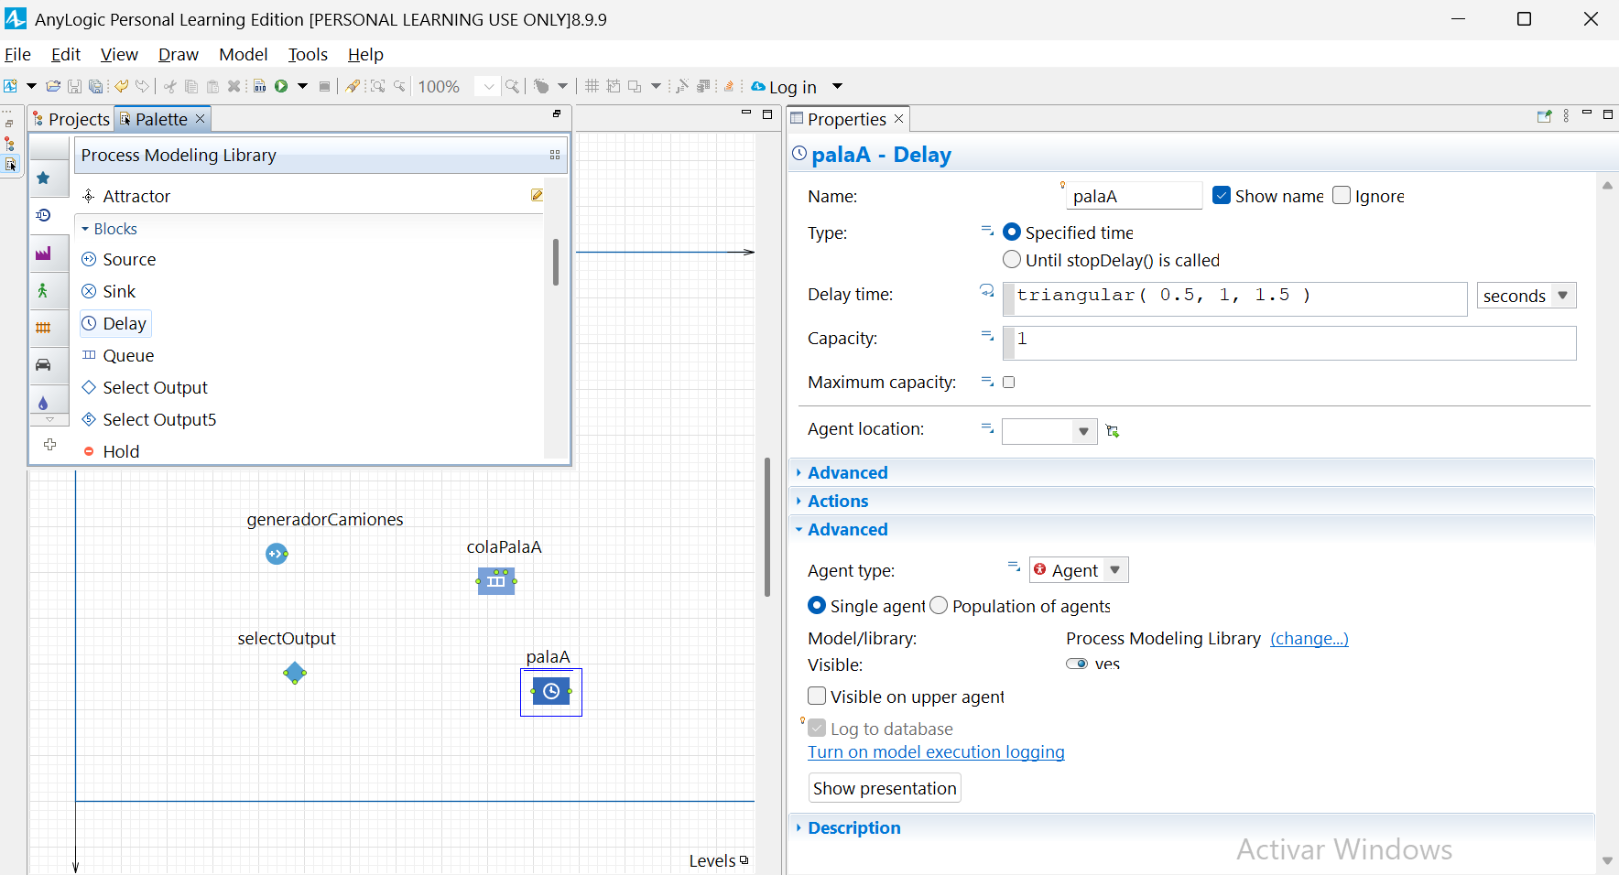
Task: Select the Source block in palette
Action: pyautogui.click(x=119, y=260)
